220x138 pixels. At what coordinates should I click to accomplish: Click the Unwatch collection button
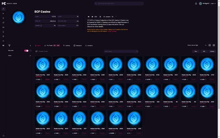(x=108, y=17)
